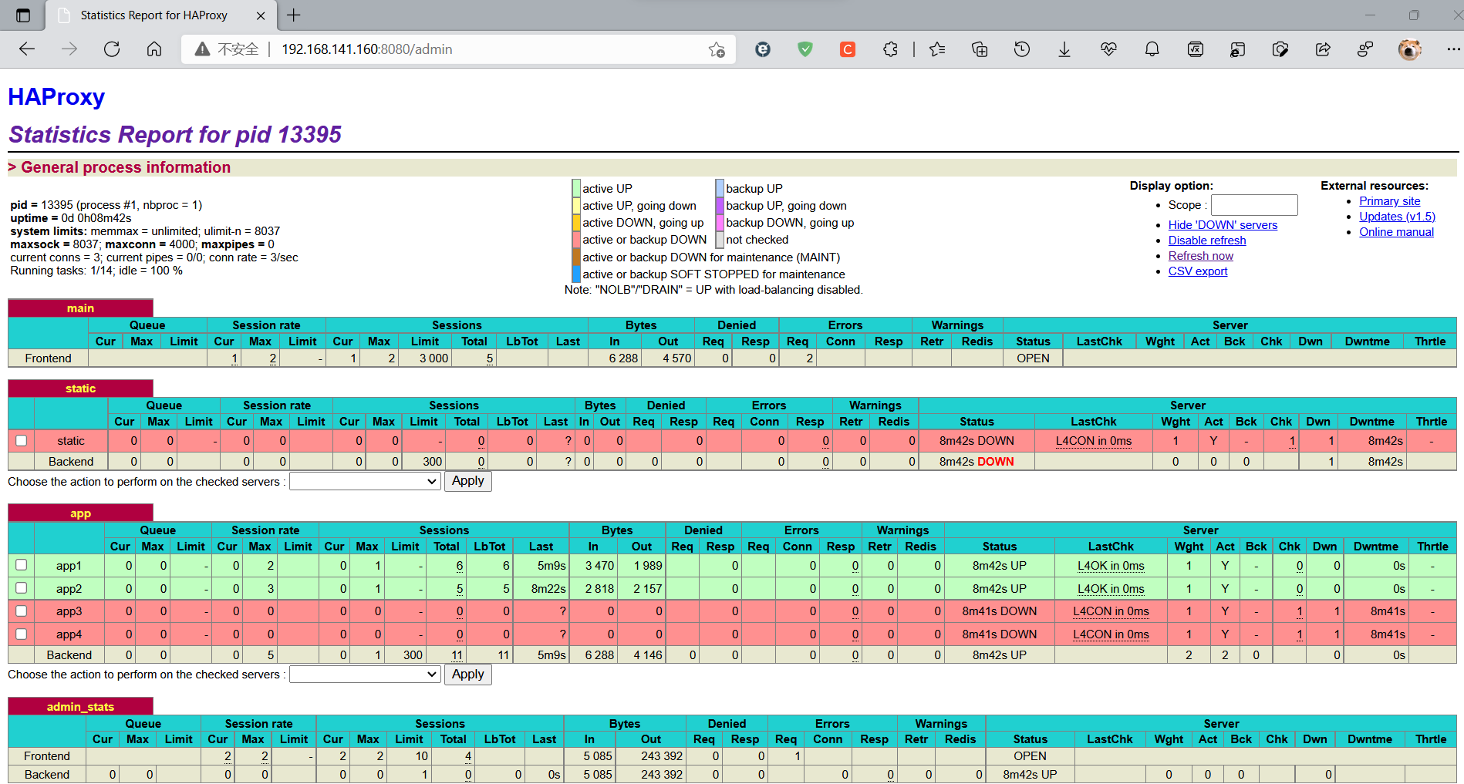Click the browser address bar URL

(367, 49)
